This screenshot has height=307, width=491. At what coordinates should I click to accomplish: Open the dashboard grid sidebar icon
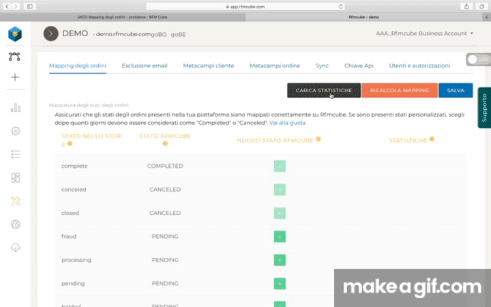[15, 177]
